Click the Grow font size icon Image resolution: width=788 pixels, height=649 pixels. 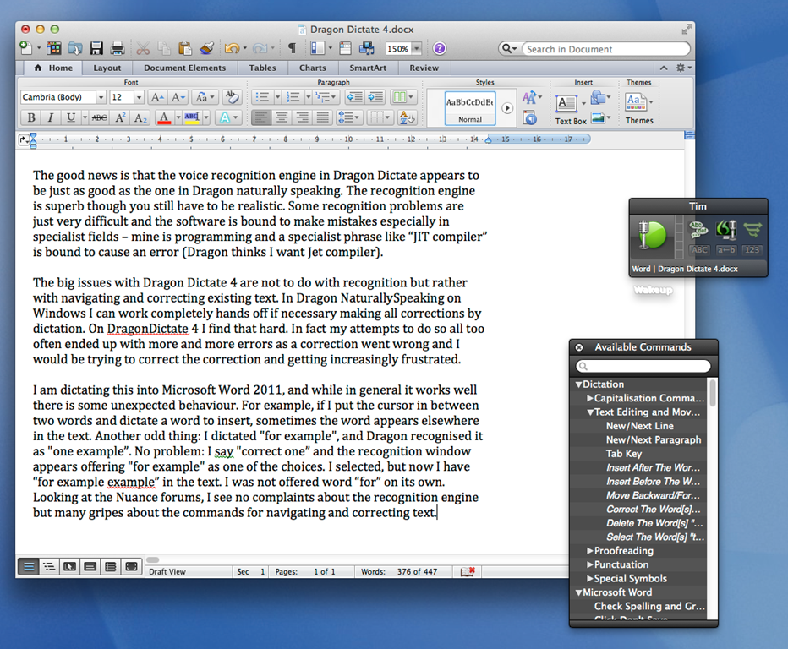tap(156, 97)
